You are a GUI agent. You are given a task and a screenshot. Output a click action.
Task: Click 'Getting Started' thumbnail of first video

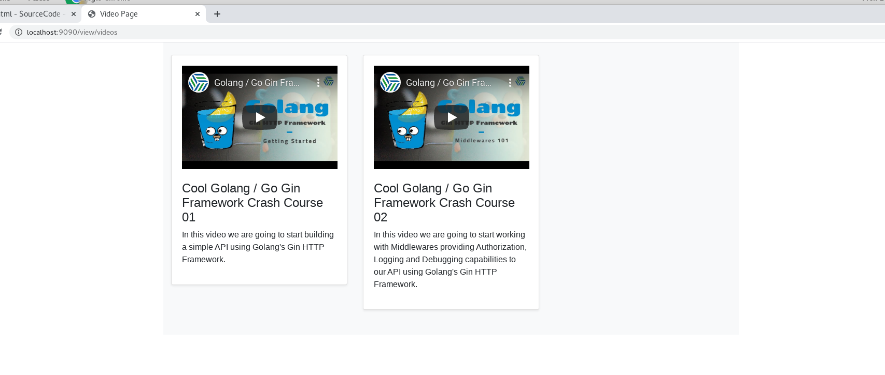tap(260, 117)
